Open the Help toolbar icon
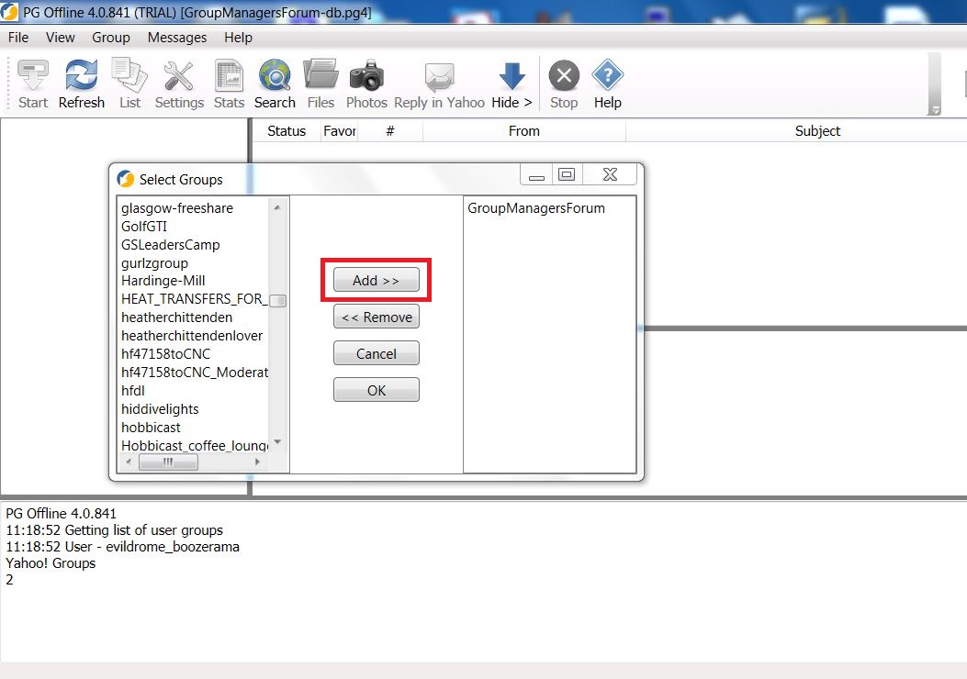This screenshot has width=967, height=679. click(x=607, y=83)
